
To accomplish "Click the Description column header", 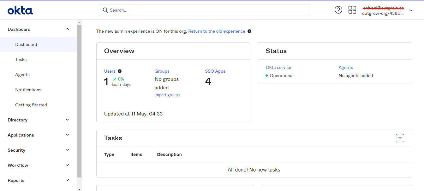I will 170,154.
